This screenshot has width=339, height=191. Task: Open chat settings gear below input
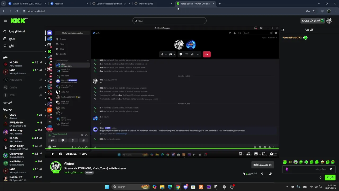point(320,178)
